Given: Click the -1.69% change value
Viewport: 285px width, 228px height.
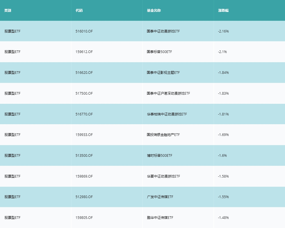Looking at the screenshot, I should coord(223,135).
